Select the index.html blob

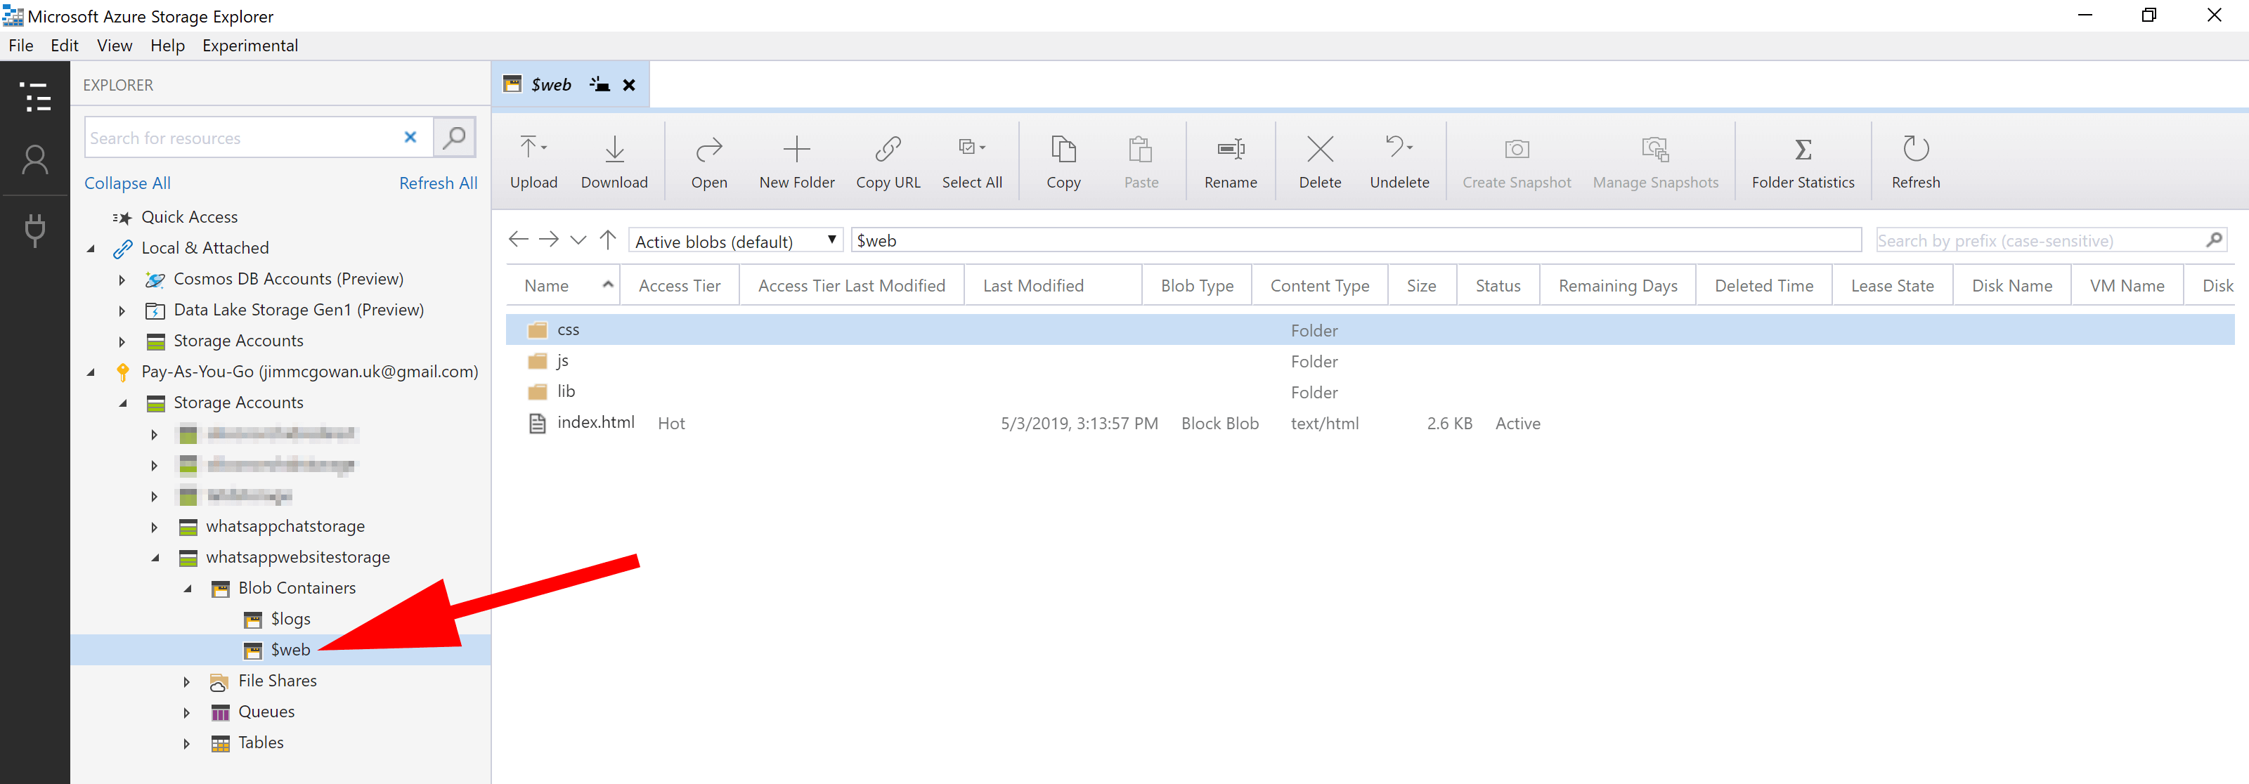(1370, 422)
